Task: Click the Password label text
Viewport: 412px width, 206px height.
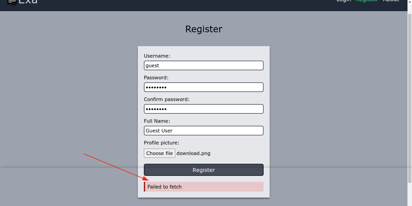Action: pos(156,78)
